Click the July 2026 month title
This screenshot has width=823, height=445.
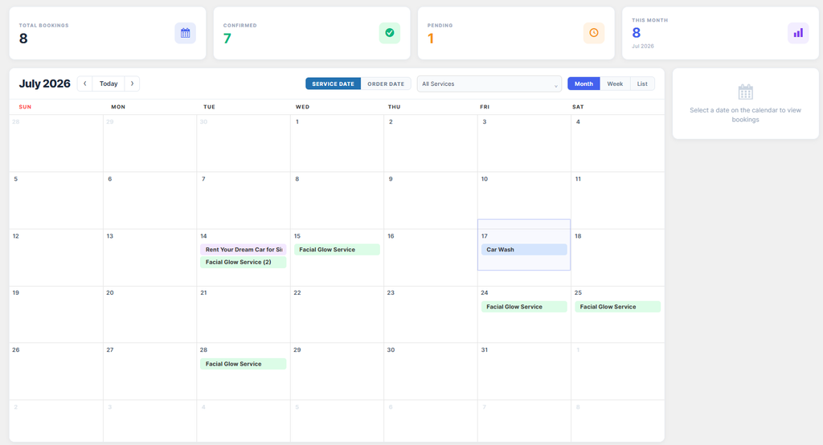pos(45,84)
